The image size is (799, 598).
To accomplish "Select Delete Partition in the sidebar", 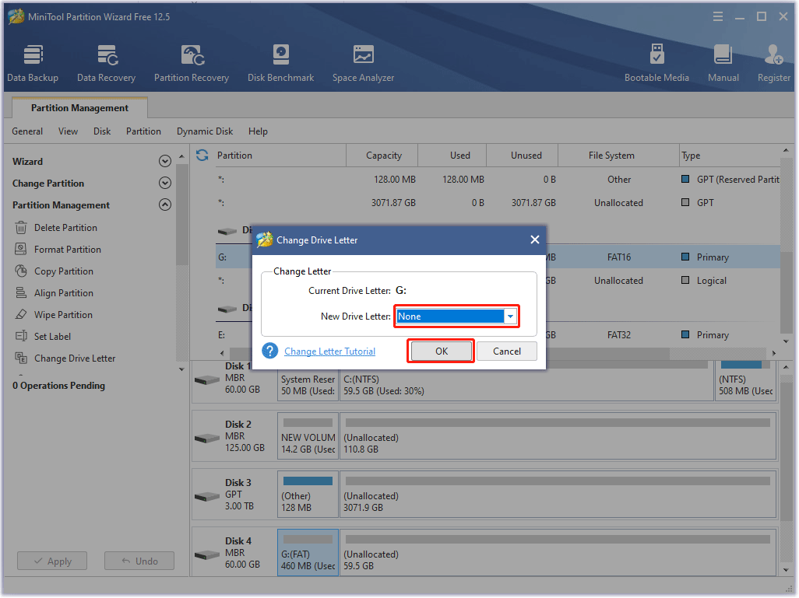I will pyautogui.click(x=58, y=227).
